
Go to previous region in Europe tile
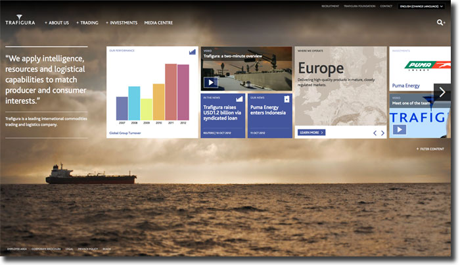pyautogui.click(x=375, y=133)
